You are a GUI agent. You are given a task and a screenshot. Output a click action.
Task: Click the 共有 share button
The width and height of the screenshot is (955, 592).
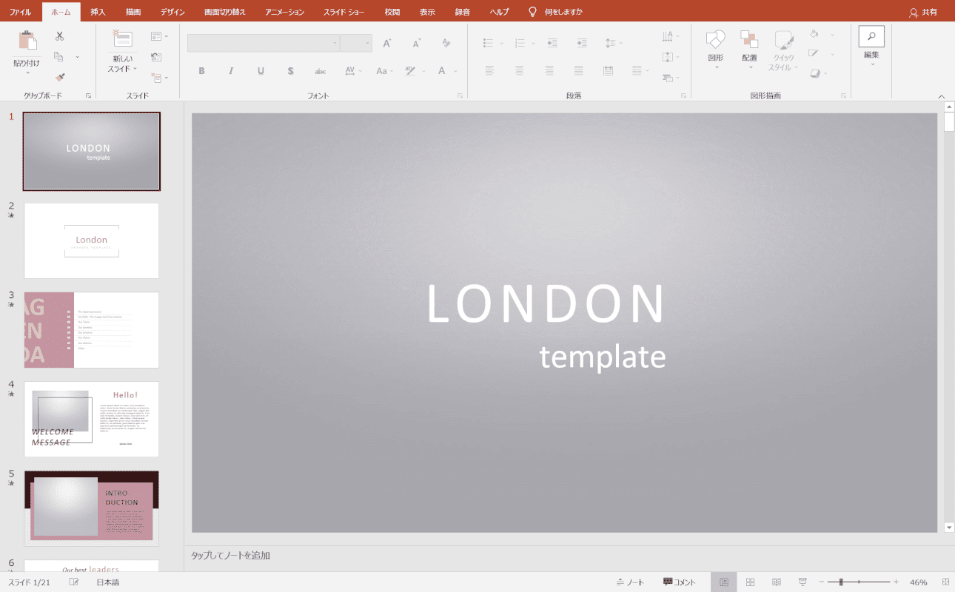(x=922, y=12)
